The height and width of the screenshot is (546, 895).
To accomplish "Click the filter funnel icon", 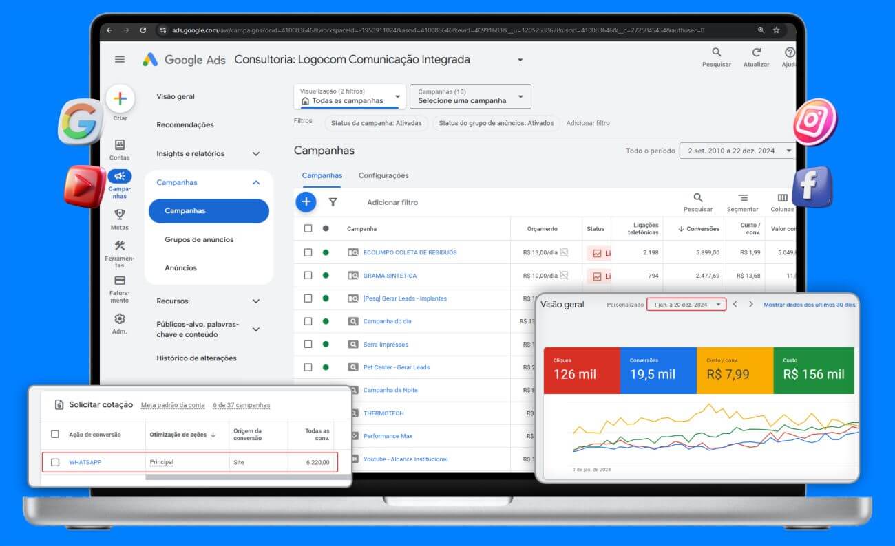I will 333,202.
